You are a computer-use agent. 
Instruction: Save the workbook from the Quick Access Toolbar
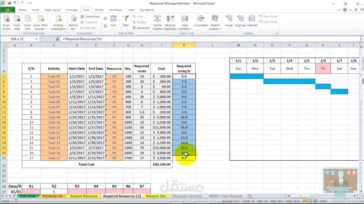coord(9,3)
